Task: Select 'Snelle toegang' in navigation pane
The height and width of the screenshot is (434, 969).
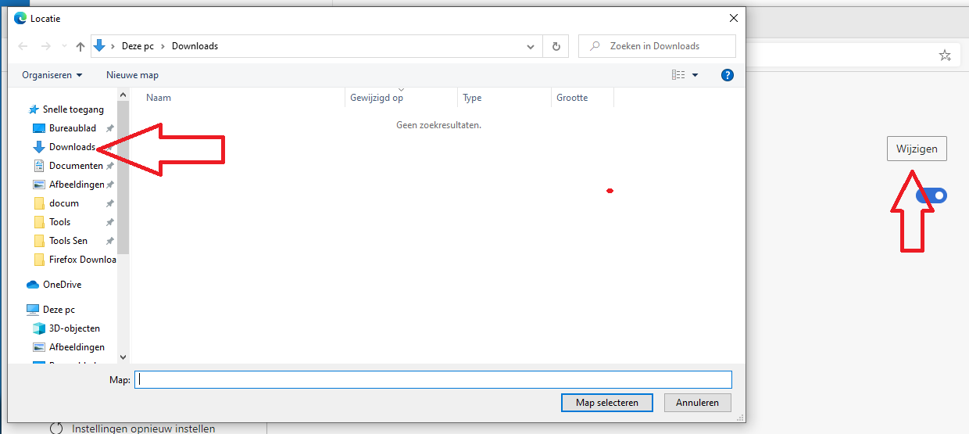Action: point(73,109)
